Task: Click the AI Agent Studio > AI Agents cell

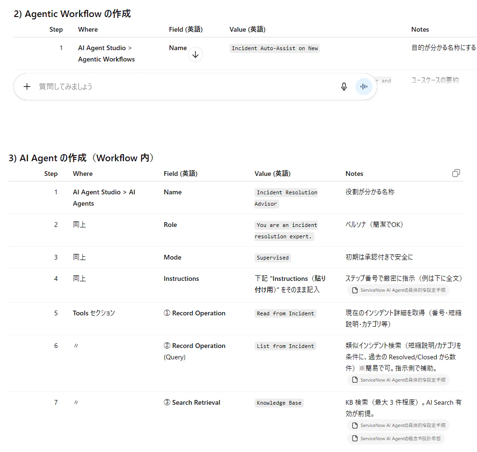Action: coord(104,198)
